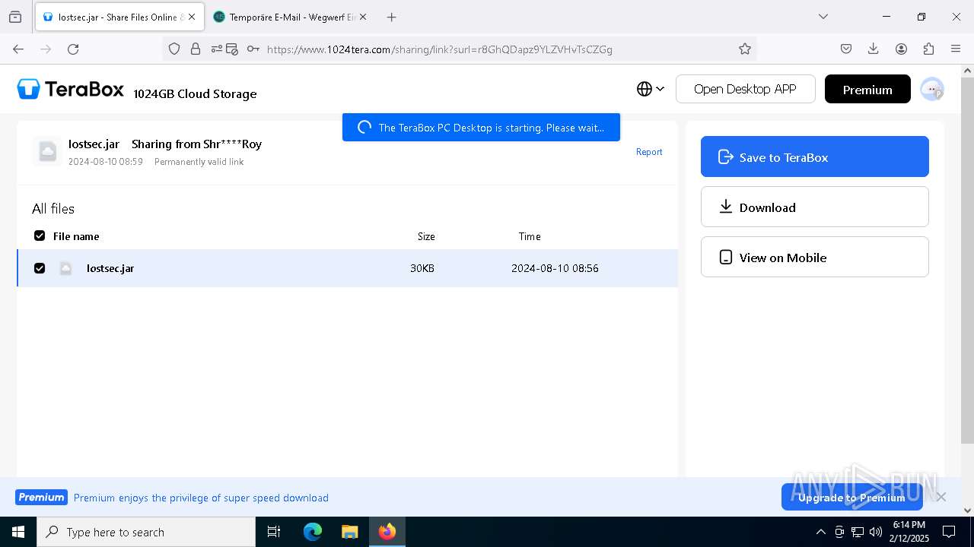
Task: Dismiss the premium banner with X
Action: point(941,497)
